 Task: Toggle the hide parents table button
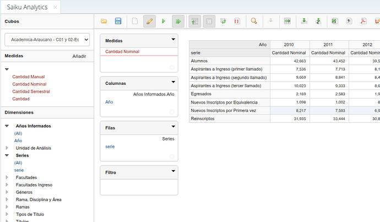coord(194,21)
